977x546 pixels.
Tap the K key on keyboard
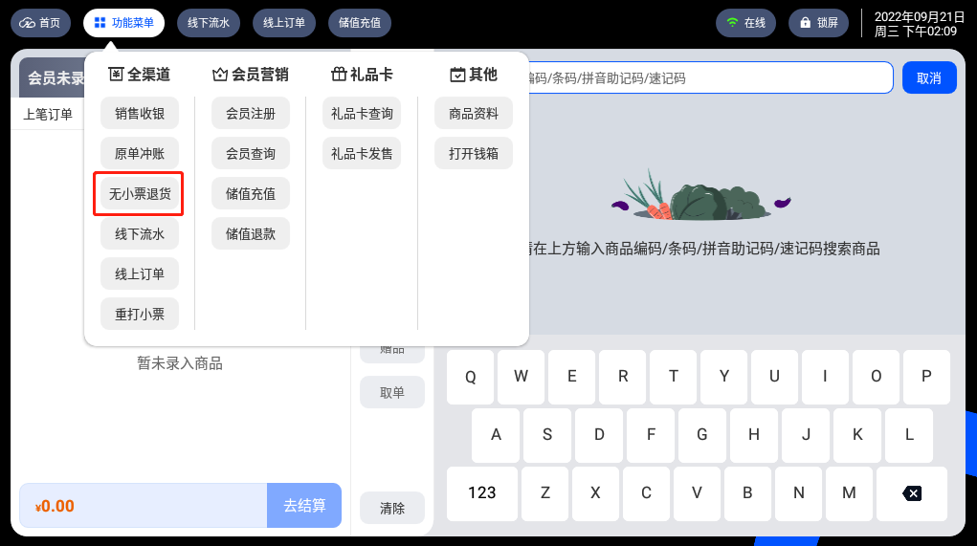pos(857,435)
